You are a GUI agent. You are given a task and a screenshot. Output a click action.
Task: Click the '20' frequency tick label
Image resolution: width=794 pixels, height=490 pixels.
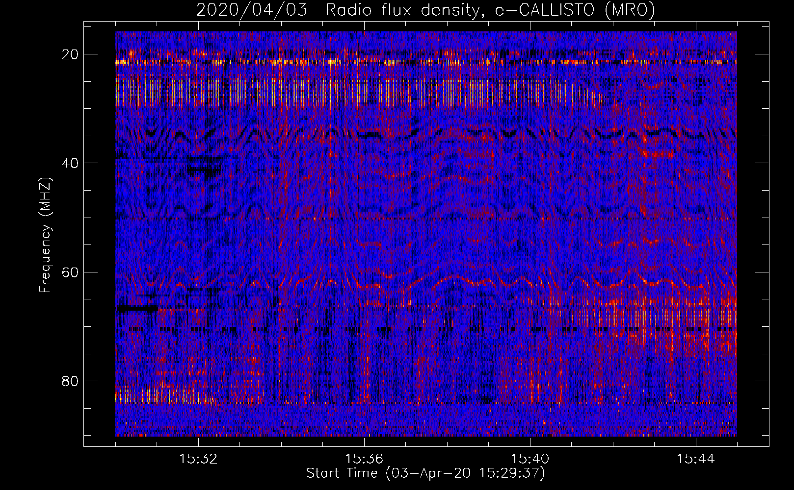tap(71, 54)
